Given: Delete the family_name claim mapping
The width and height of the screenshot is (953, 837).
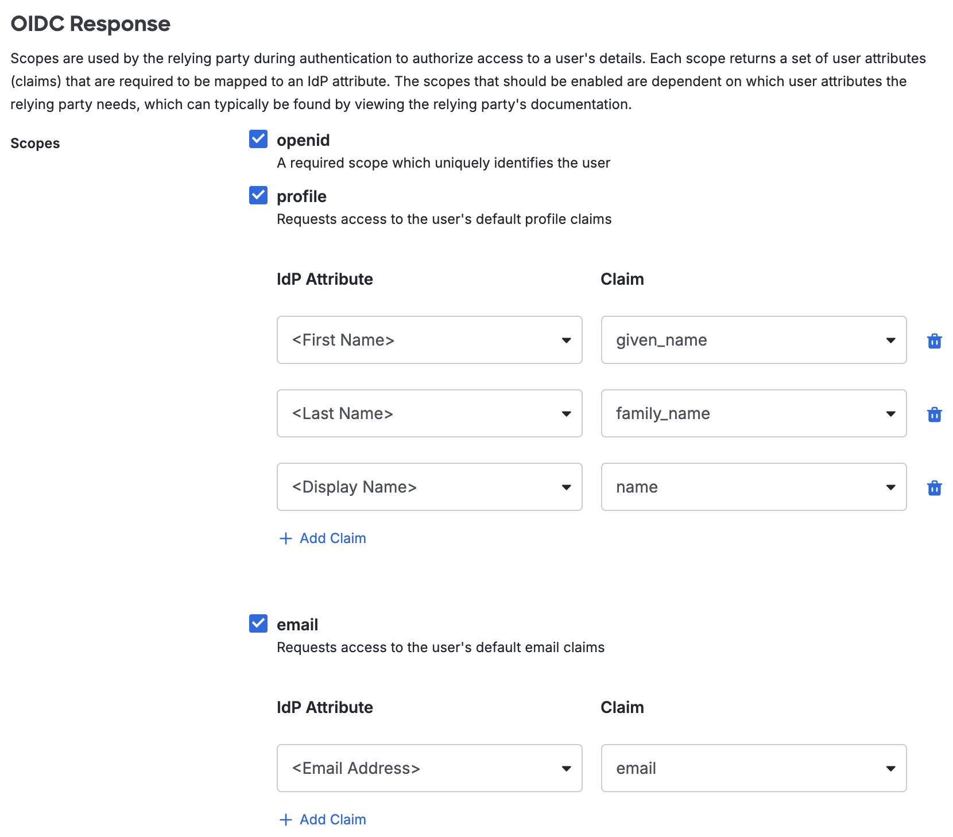Looking at the screenshot, I should [x=935, y=414].
